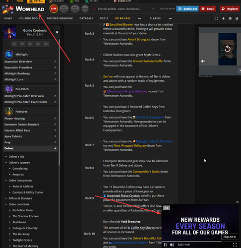Open the Classes menu

pos(155,18)
